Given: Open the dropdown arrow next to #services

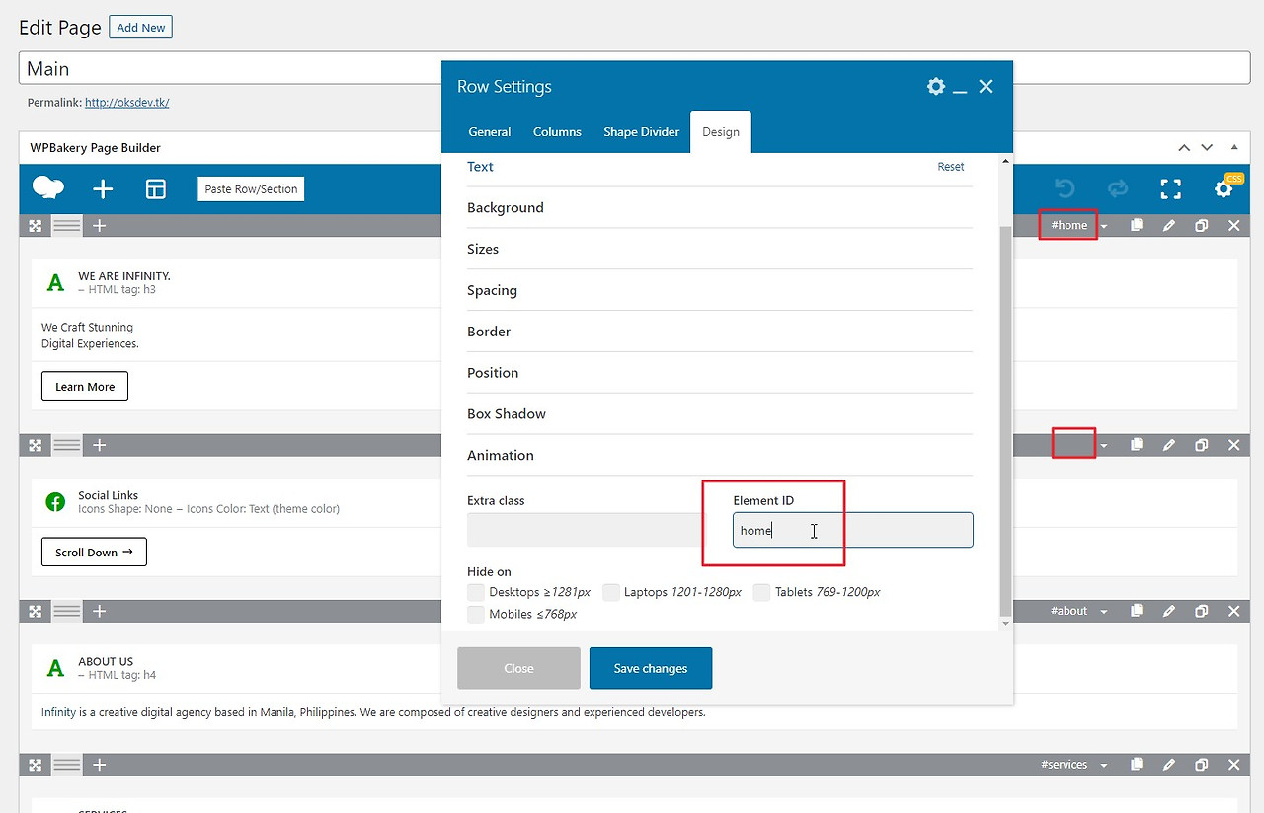Looking at the screenshot, I should point(1104,766).
